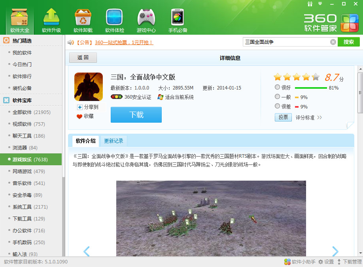Viewport: 363px width, 267px height.
Task: Show previous screenshot with left arrow
Action: [x=87, y=251]
